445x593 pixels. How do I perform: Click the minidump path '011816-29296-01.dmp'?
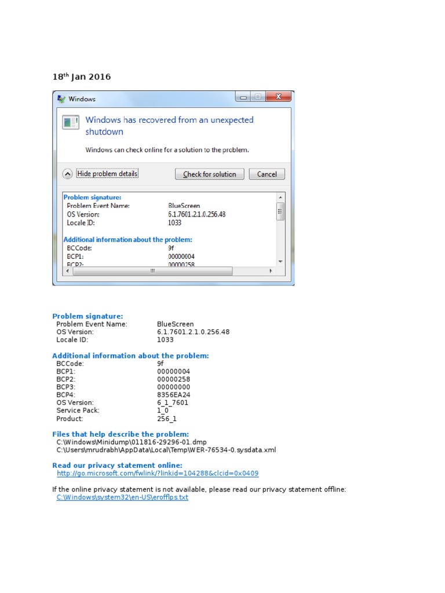tap(132, 442)
